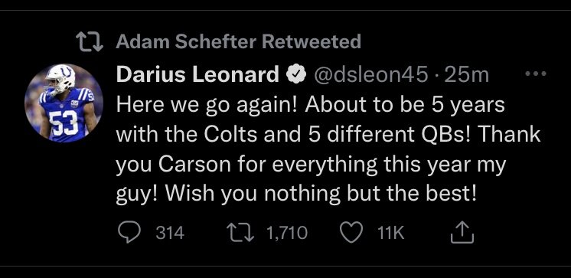Like the tweet with the heart icon
This screenshot has height=278, width=571.
351,233
